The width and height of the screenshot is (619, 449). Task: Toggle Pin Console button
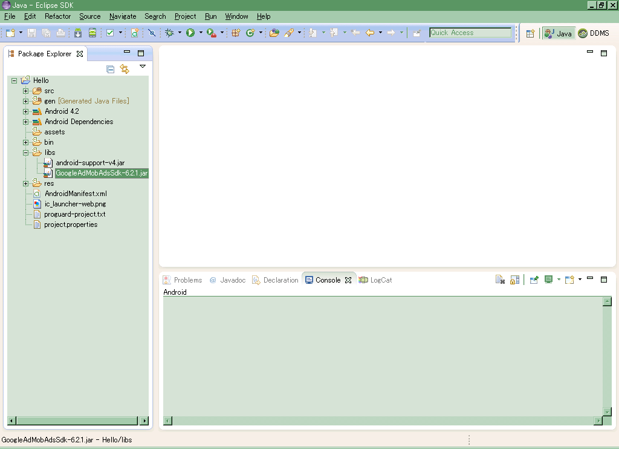click(534, 280)
